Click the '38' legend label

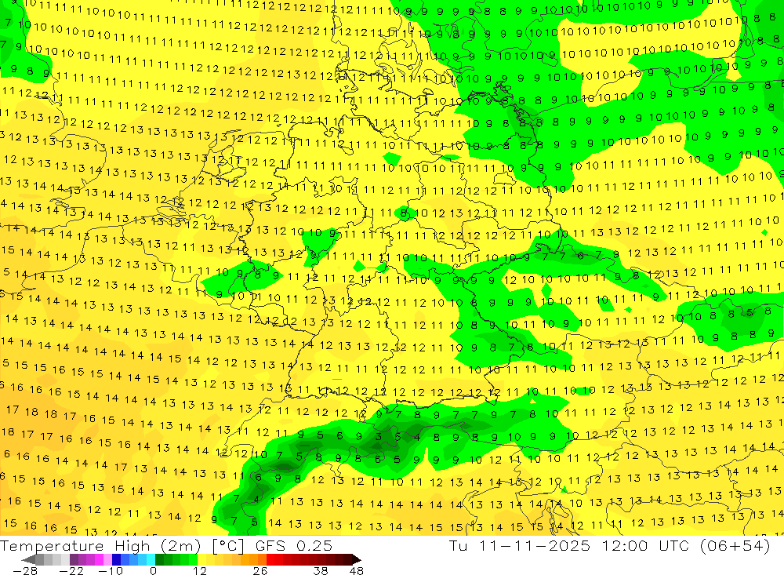pos(321,571)
